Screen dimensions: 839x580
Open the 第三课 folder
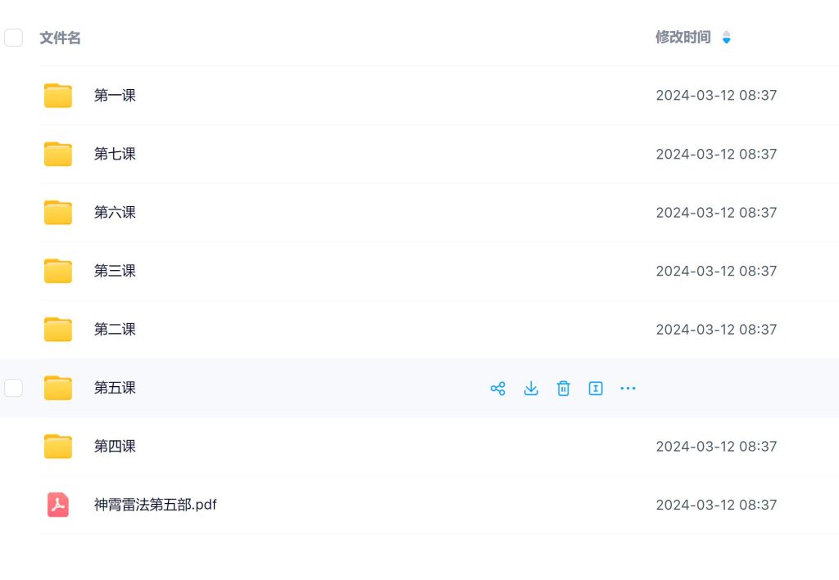pyautogui.click(x=115, y=271)
